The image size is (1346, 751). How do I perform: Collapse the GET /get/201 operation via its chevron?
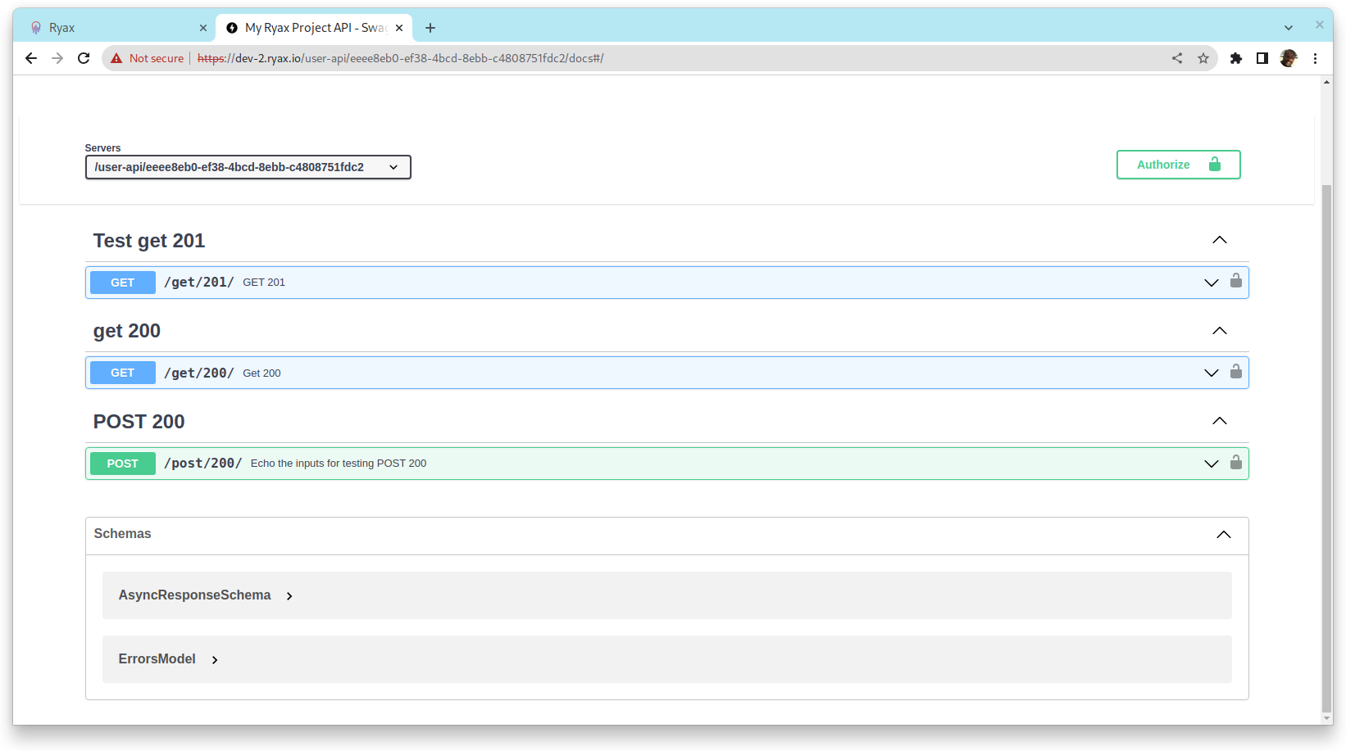pyautogui.click(x=1211, y=282)
